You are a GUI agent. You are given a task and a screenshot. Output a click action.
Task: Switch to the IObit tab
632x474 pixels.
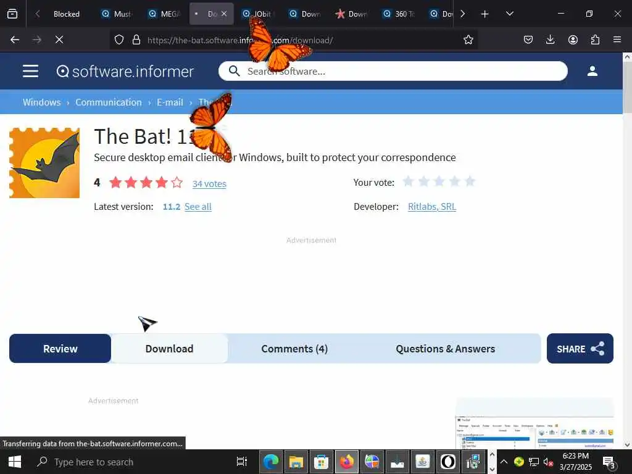pyautogui.click(x=258, y=14)
